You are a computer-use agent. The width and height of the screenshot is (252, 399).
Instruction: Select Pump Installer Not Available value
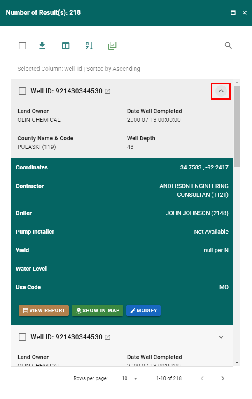point(211,232)
